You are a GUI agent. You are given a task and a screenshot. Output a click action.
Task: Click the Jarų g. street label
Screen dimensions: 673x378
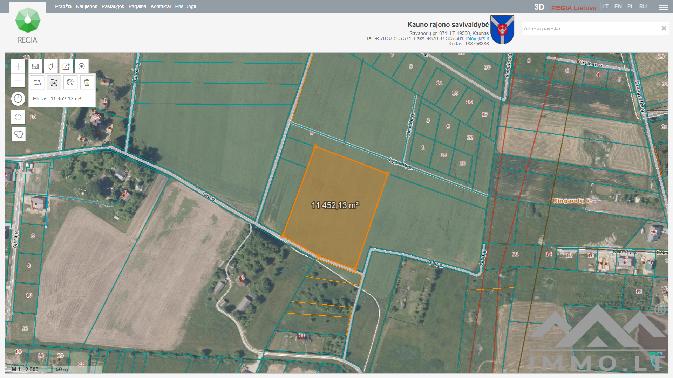208,196
